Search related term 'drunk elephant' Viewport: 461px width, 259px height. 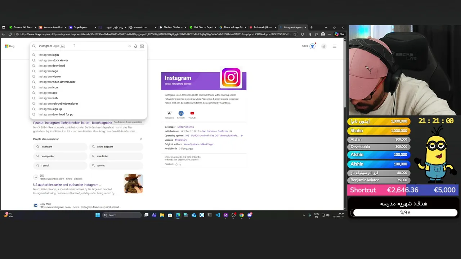pos(116,147)
